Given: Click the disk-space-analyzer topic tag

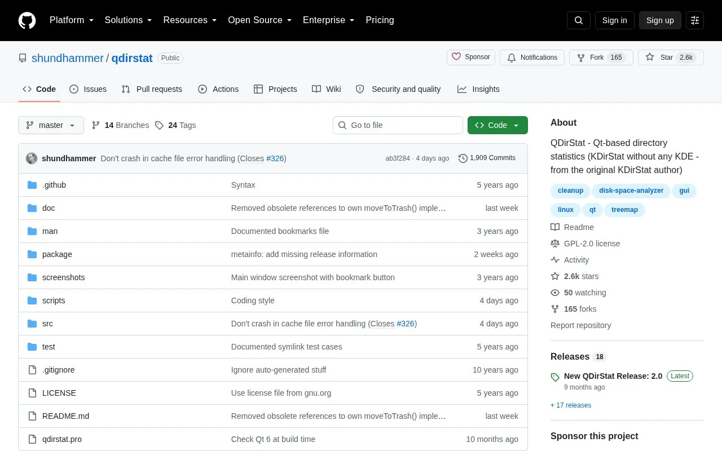Looking at the screenshot, I should pyautogui.click(x=631, y=191).
